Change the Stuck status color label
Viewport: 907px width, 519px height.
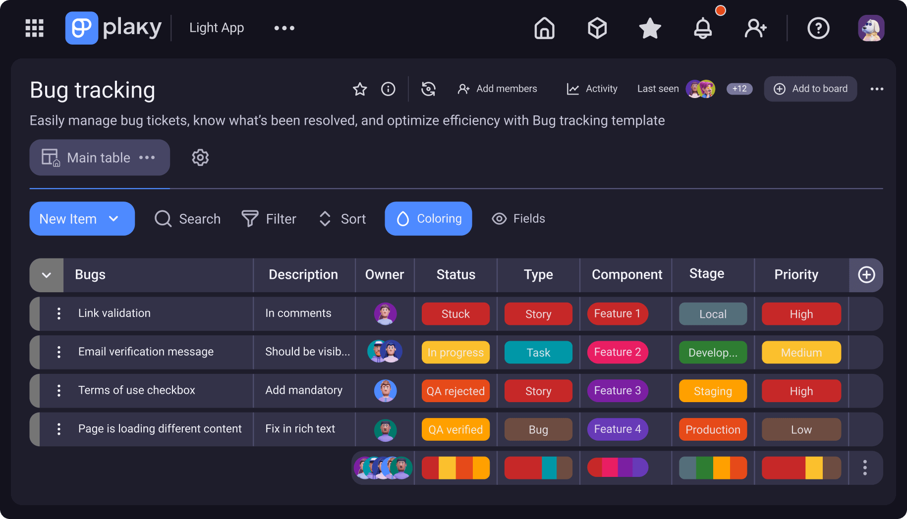pos(455,313)
